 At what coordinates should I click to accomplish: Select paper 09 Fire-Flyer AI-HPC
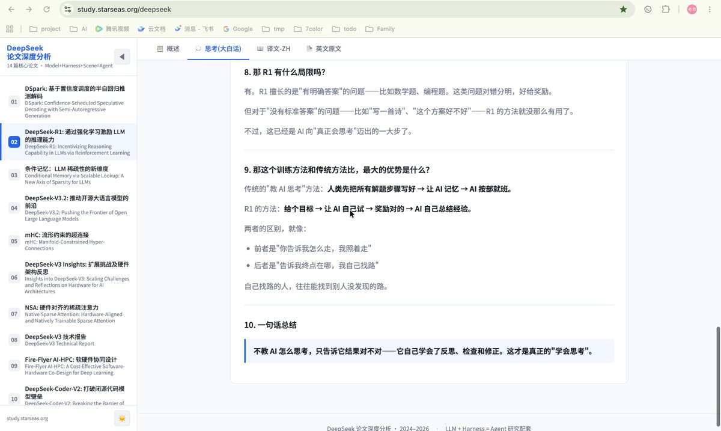click(68, 365)
